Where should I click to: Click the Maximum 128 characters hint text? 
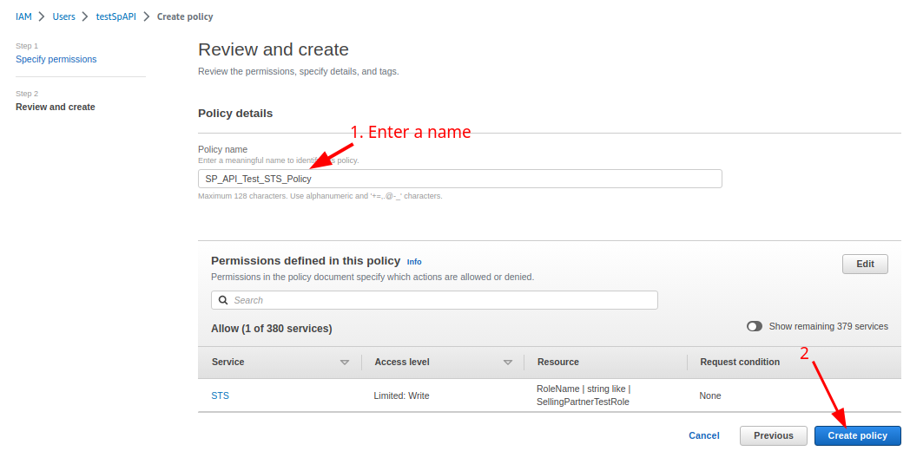point(320,196)
